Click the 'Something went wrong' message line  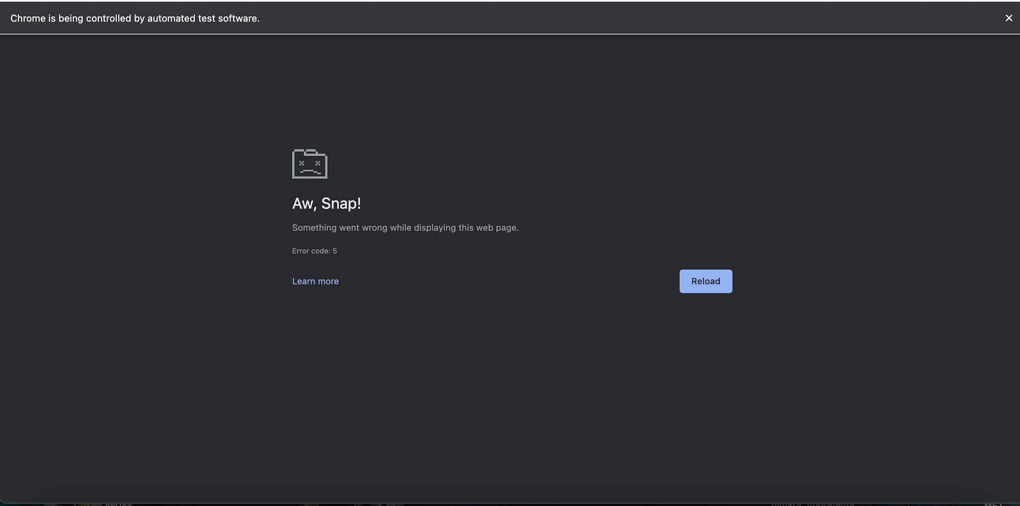405,227
